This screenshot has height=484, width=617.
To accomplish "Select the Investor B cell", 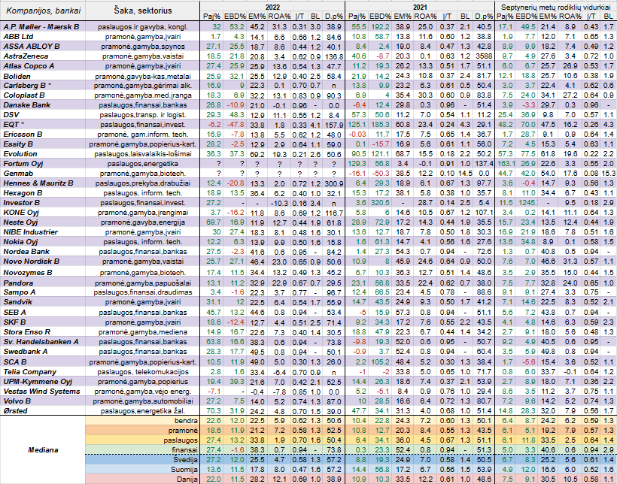I will point(43,203).
